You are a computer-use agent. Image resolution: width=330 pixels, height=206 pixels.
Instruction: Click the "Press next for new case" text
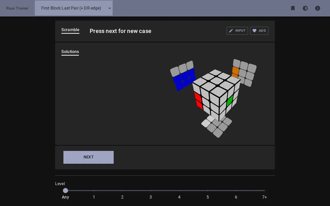click(120, 31)
